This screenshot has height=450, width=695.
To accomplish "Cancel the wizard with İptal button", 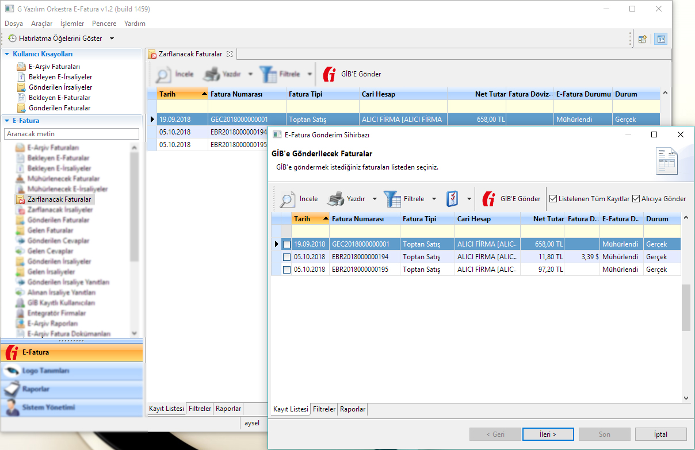I will click(x=660, y=434).
